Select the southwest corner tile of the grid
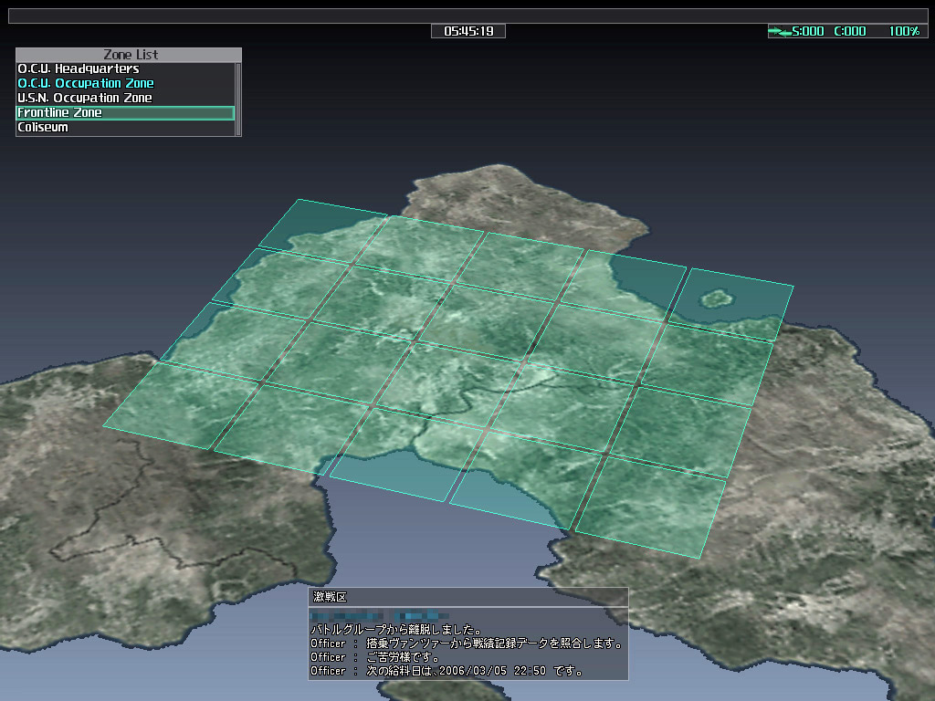Image resolution: width=935 pixels, height=701 pixels. pos(183,404)
